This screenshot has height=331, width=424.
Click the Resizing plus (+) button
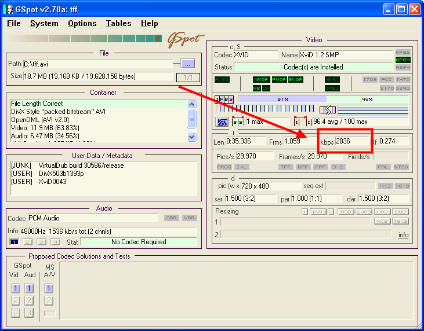[x=305, y=212]
